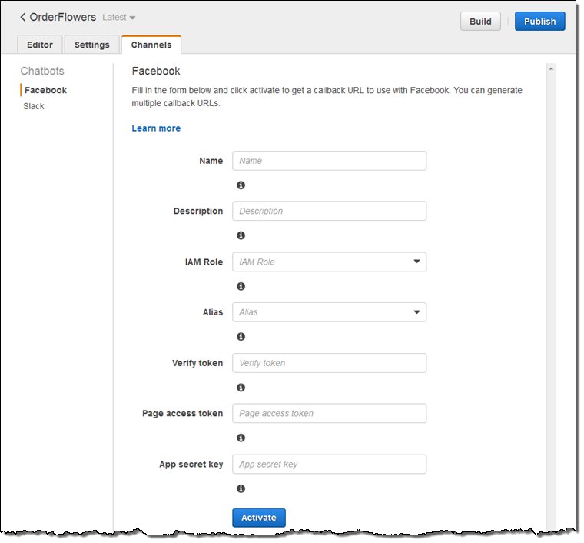The image size is (584, 543).
Task: Click info icon below Page access token
Action: 241,438
